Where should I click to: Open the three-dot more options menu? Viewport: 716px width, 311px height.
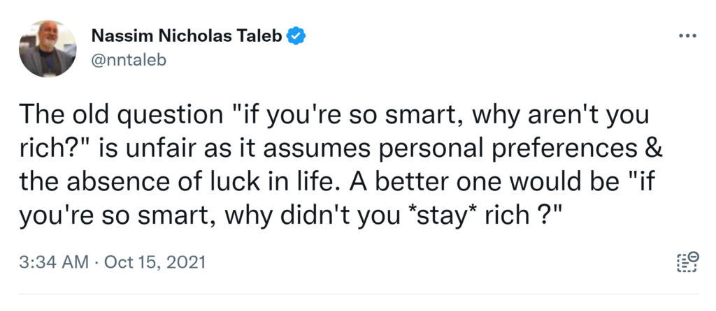click(688, 36)
